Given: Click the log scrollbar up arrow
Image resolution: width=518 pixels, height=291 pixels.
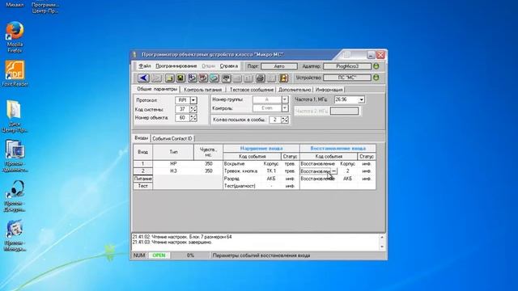Looking at the screenshot, I should click(x=382, y=237).
